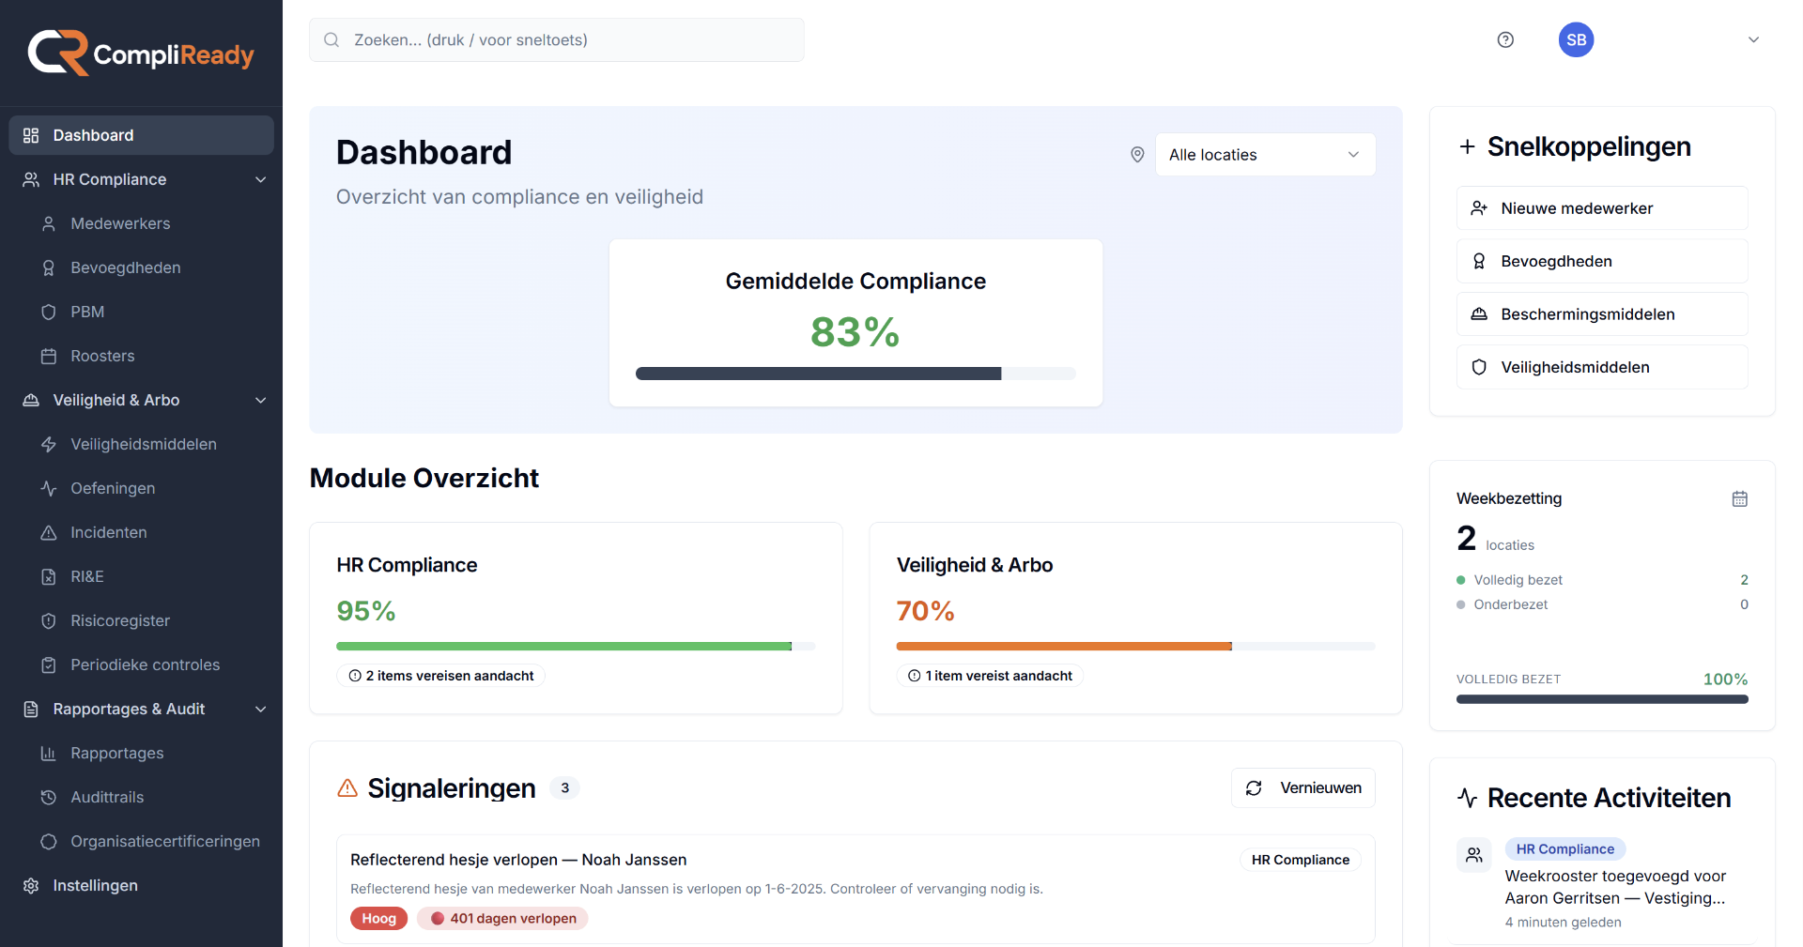Open Periodieke controles in the sidebar
This screenshot has width=1803, height=947.
[x=141, y=664]
